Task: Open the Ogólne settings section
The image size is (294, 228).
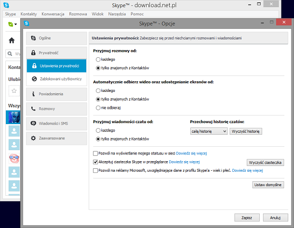Action: pos(56,38)
